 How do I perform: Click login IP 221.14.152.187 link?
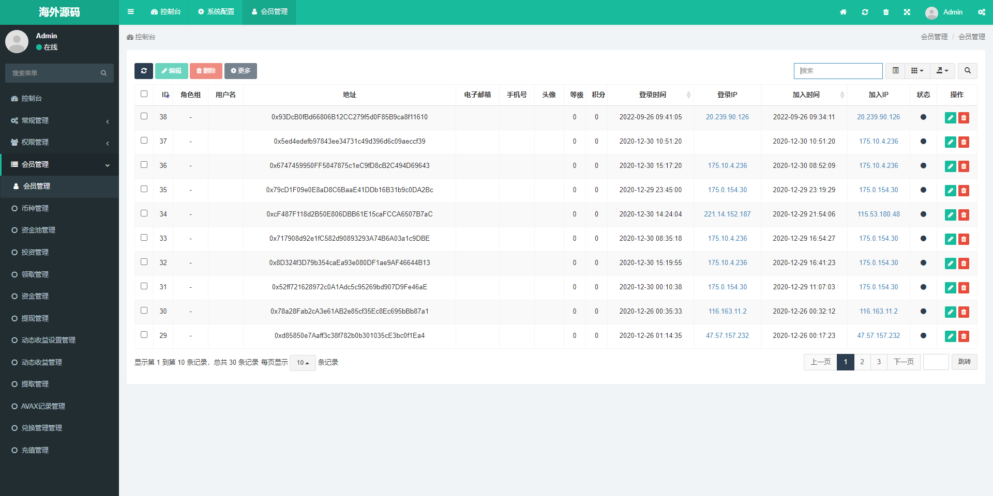tap(727, 214)
